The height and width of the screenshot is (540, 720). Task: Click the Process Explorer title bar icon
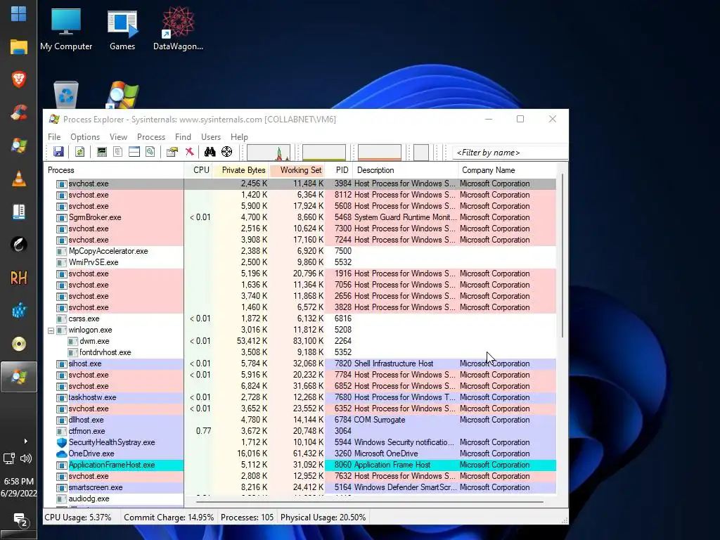pyautogui.click(x=54, y=120)
